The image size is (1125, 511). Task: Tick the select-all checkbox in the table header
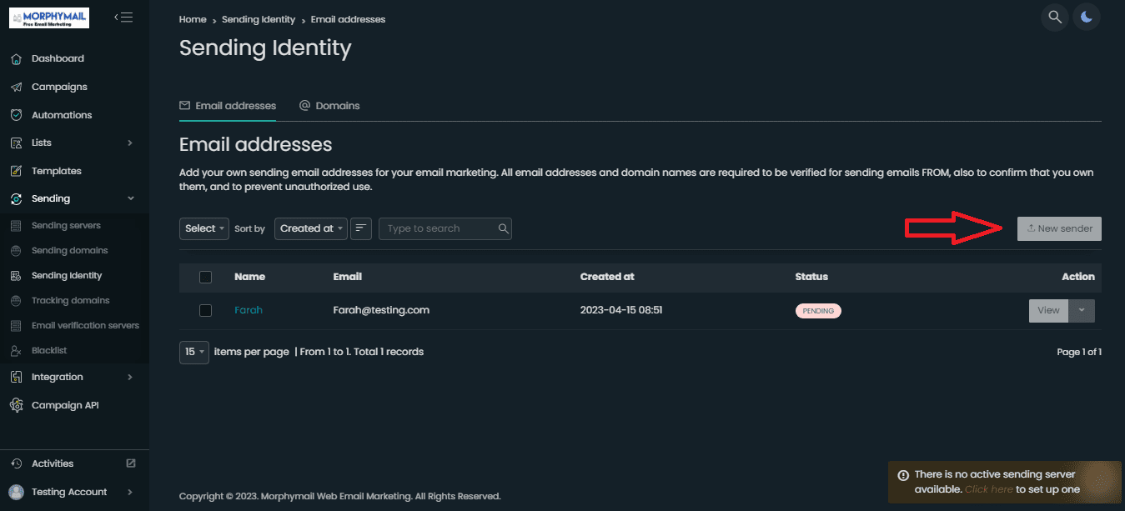point(206,277)
